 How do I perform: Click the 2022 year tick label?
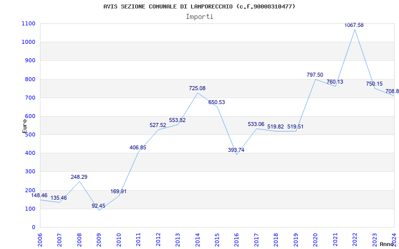coord(355,240)
